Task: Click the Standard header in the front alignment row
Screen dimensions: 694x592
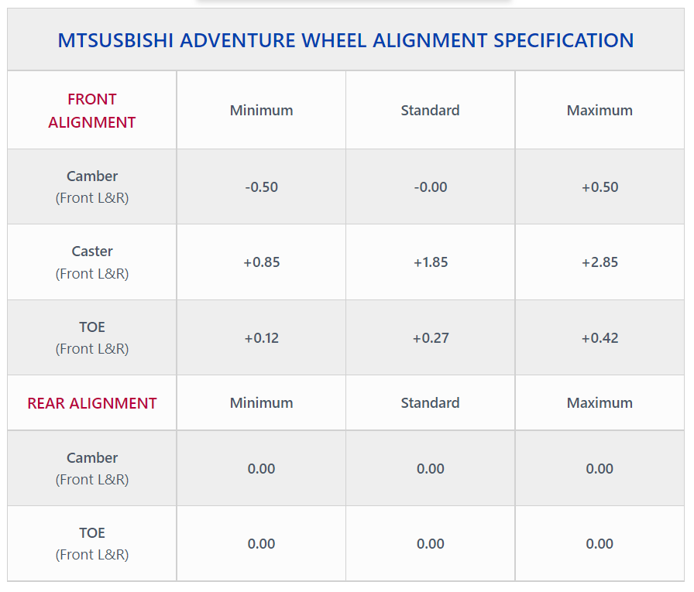Action: 430,111
